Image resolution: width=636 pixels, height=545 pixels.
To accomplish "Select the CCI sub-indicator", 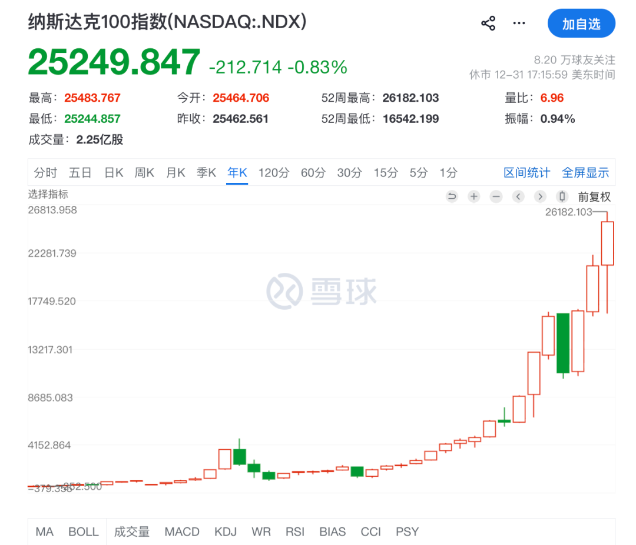I will [371, 531].
